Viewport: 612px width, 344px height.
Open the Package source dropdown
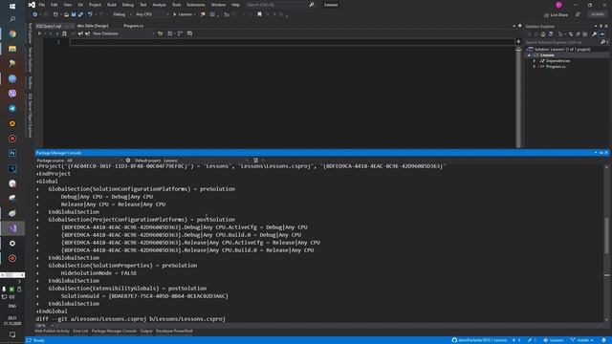tap(95, 161)
